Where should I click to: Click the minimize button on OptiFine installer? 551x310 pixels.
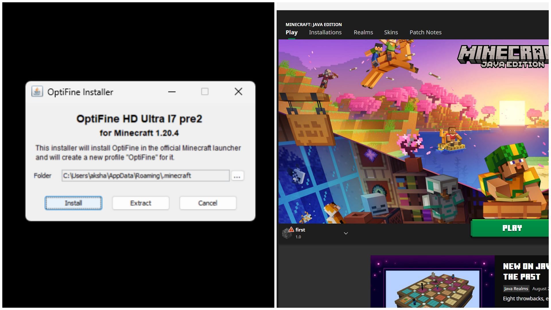[172, 92]
